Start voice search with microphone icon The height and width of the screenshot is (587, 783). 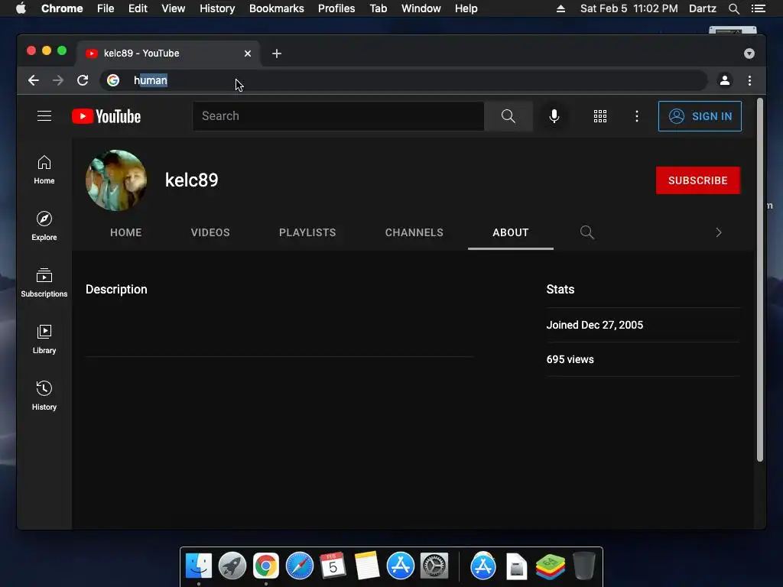pos(554,116)
